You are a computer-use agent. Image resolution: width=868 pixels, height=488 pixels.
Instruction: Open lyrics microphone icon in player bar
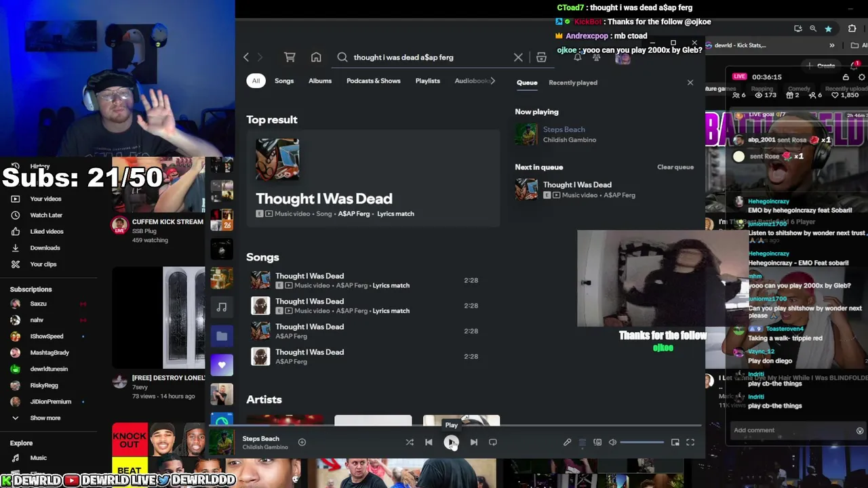coord(567,443)
